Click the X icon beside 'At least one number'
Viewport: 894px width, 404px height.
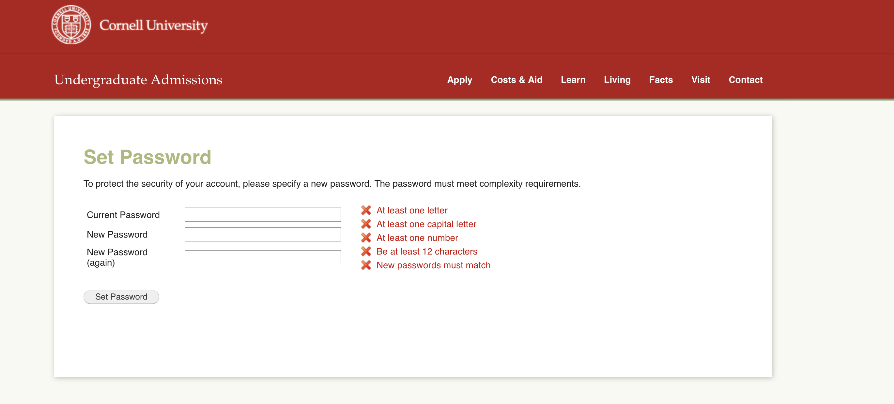pyautogui.click(x=366, y=238)
